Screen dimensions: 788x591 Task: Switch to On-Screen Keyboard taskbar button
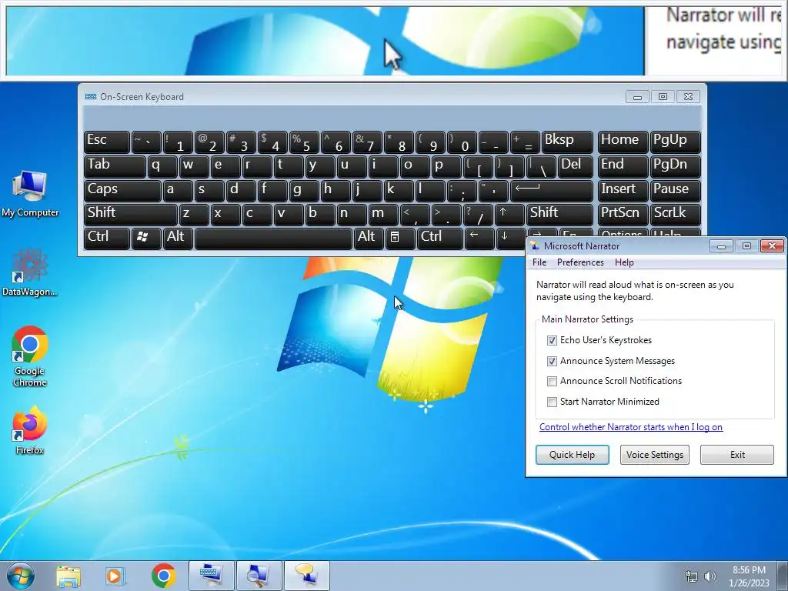211,576
